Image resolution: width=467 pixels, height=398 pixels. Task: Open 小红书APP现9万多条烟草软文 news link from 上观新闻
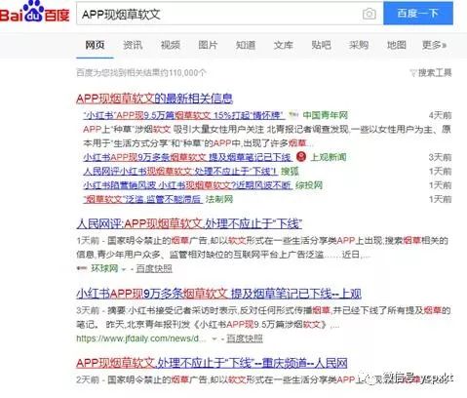(x=187, y=157)
